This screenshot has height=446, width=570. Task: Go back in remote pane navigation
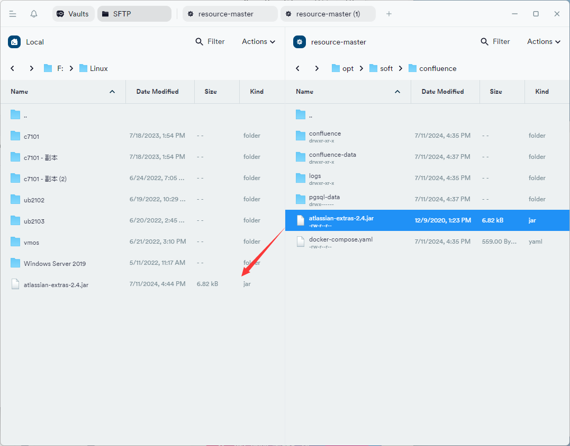[298, 68]
